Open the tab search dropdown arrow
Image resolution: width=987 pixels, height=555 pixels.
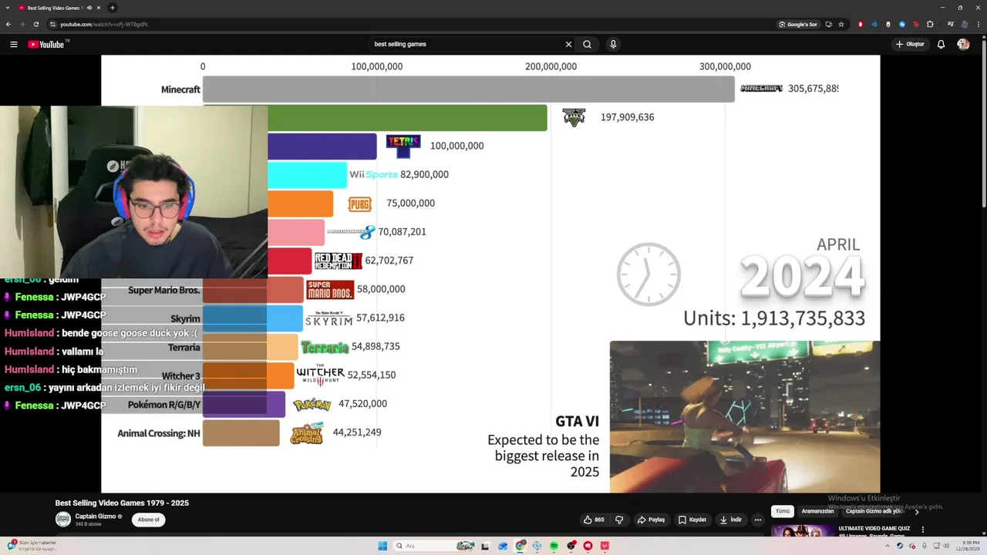point(8,8)
